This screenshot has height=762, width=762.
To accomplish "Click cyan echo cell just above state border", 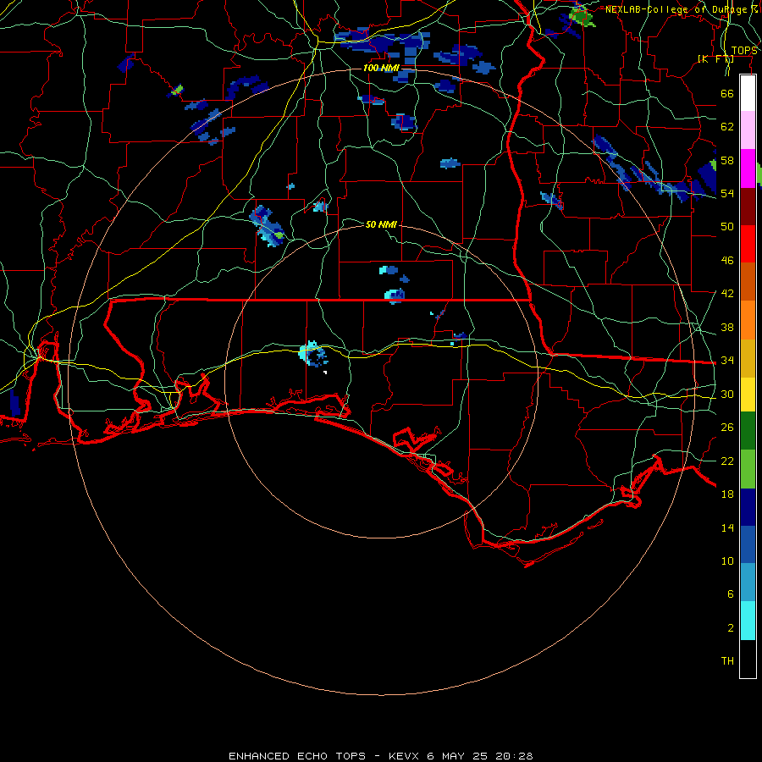I will (x=394, y=295).
